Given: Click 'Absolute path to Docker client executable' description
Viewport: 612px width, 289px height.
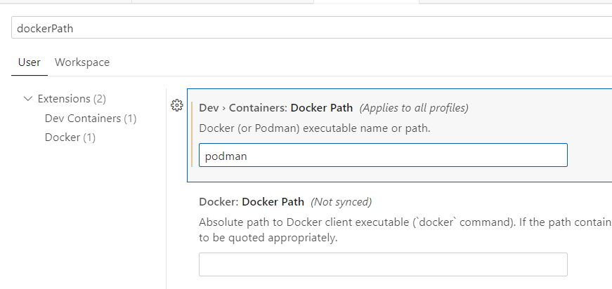Looking at the screenshot, I should (x=405, y=230).
